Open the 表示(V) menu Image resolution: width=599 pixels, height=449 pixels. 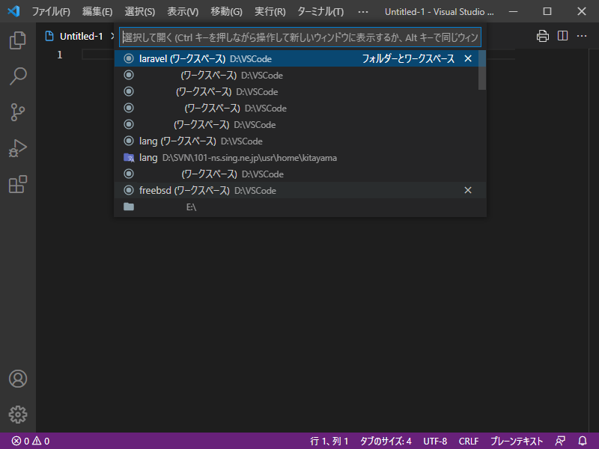coord(183,11)
